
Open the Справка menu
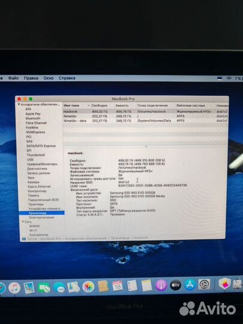[67, 78]
